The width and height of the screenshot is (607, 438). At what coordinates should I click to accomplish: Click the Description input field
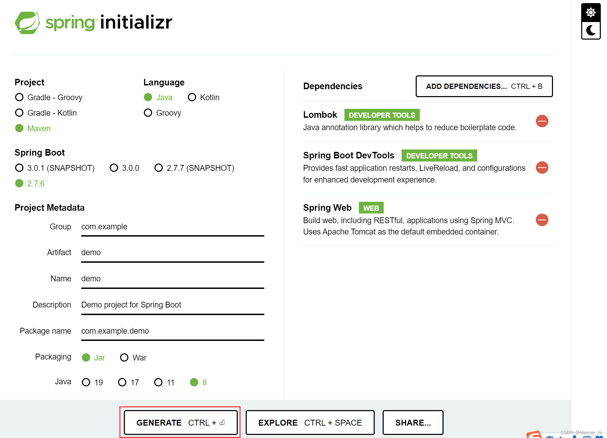point(173,305)
